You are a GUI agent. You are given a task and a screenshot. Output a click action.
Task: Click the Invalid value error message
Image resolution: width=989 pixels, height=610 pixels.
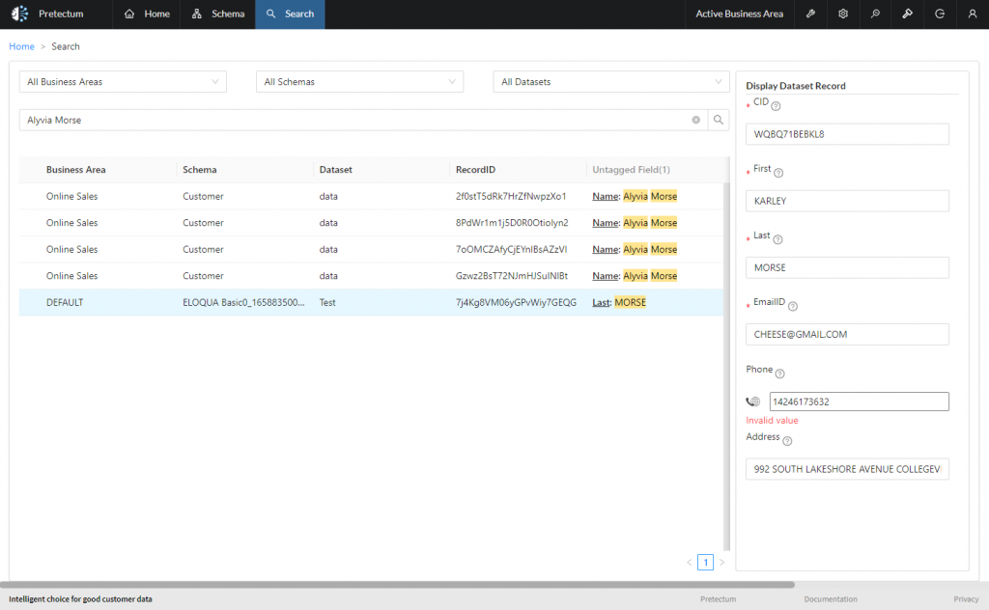(x=772, y=420)
